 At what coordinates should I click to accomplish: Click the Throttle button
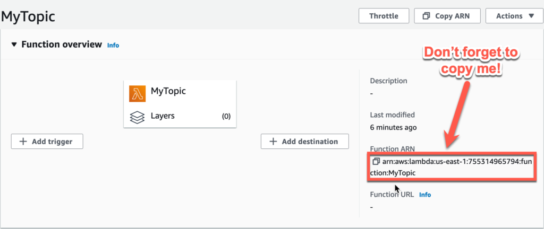point(384,16)
